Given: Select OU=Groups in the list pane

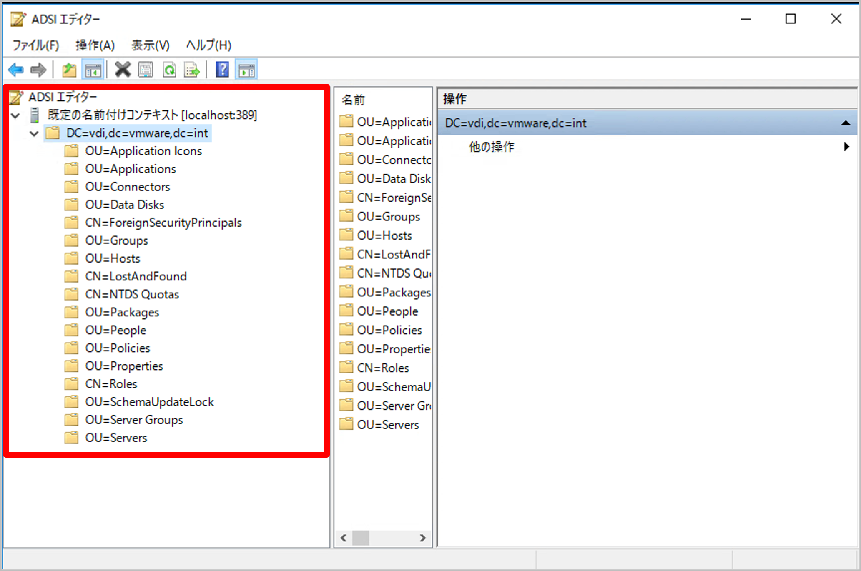Looking at the screenshot, I should tap(389, 217).
